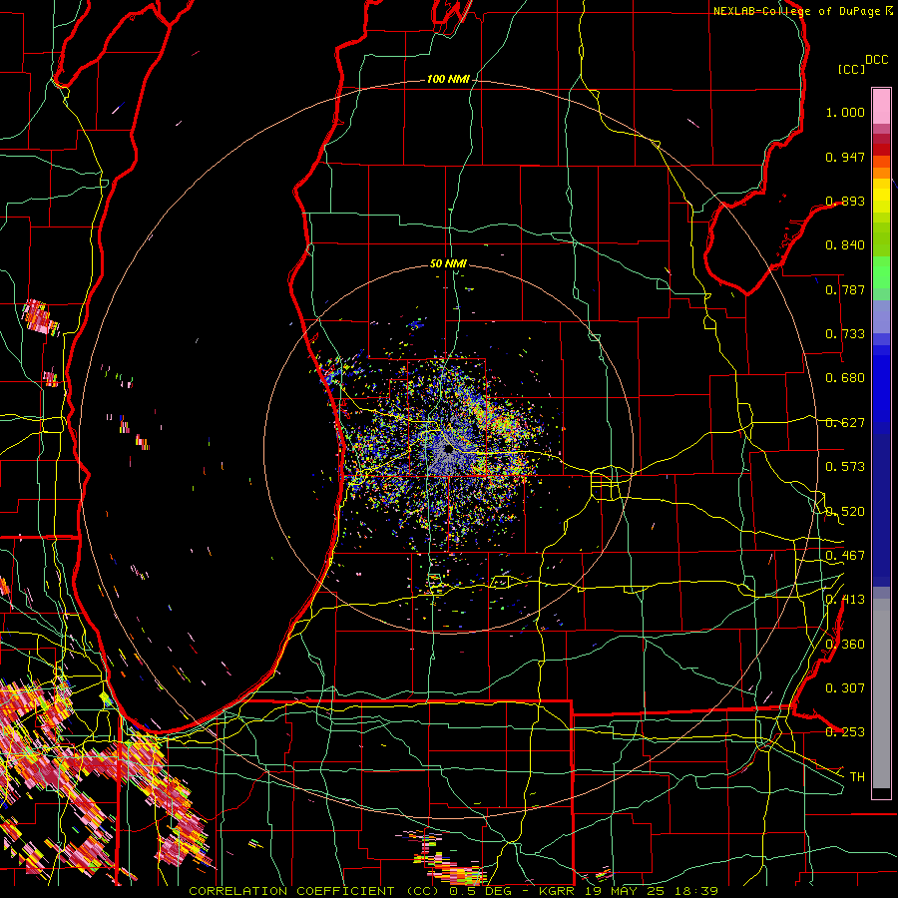The image size is (898, 898).
Task: Click the "100 NMI" range ring label
Action: tap(448, 79)
